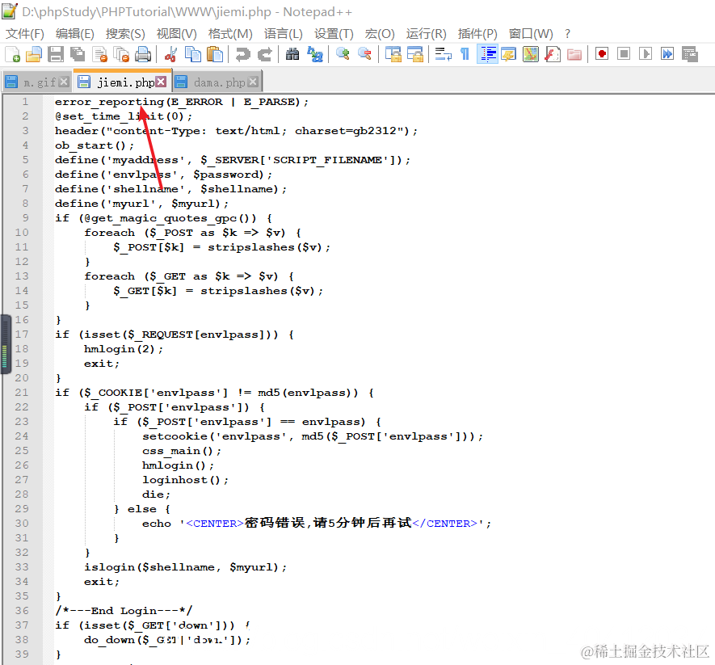Viewport: 715px width, 665px height.
Task: Print the current document
Action: (143, 54)
